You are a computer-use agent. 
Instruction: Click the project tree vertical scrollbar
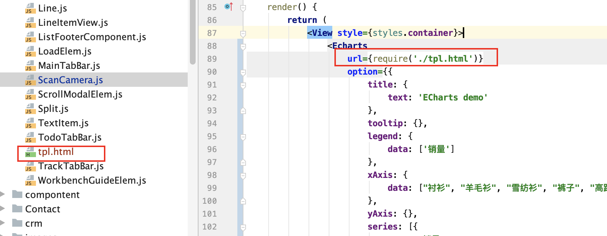pyautogui.click(x=192, y=32)
